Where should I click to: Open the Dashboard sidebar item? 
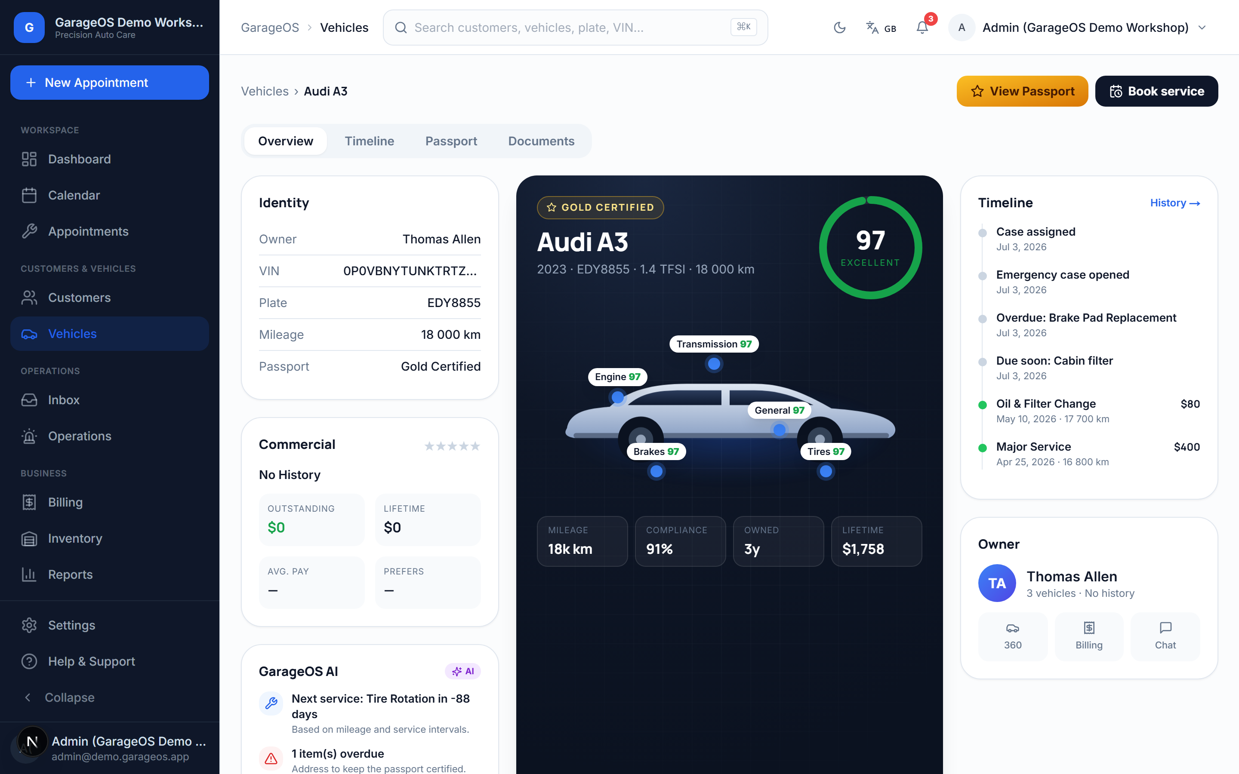109,159
